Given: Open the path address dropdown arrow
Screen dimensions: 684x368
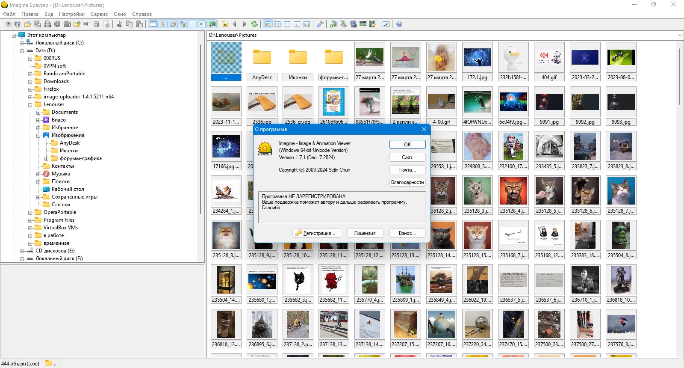Looking at the screenshot, I should pos(679,35).
